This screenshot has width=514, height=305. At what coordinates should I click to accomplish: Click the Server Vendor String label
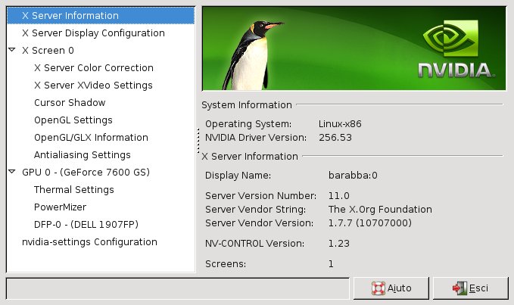click(255, 210)
